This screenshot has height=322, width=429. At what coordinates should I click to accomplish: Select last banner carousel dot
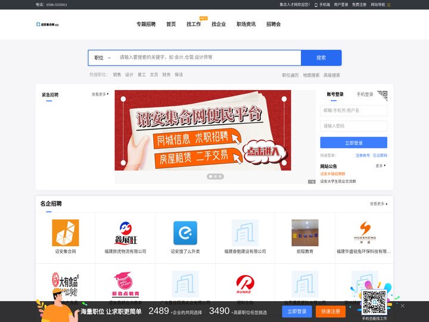tap(220, 177)
